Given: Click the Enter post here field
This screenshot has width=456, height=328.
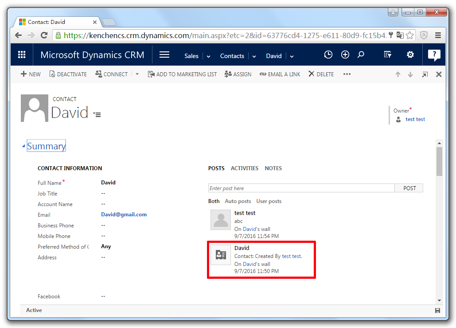Looking at the screenshot, I should point(301,188).
